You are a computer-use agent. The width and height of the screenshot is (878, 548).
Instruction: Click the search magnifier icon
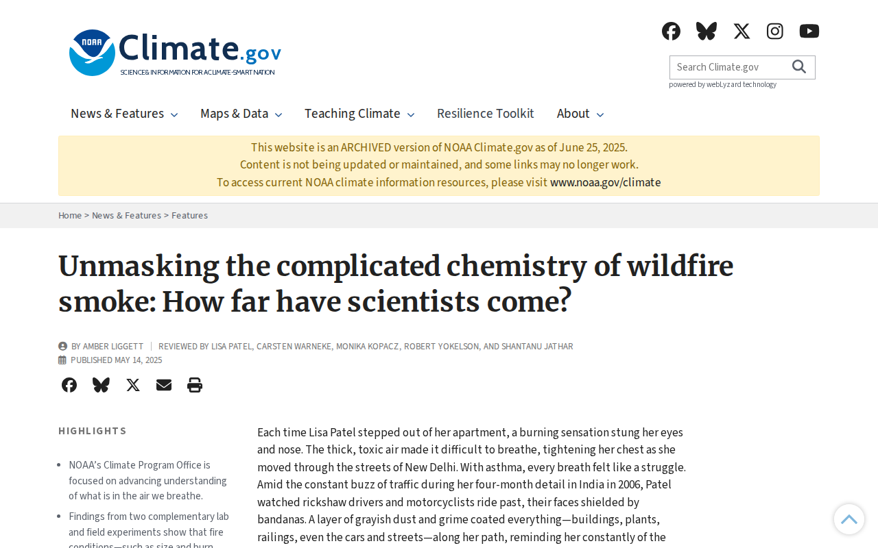point(799,66)
